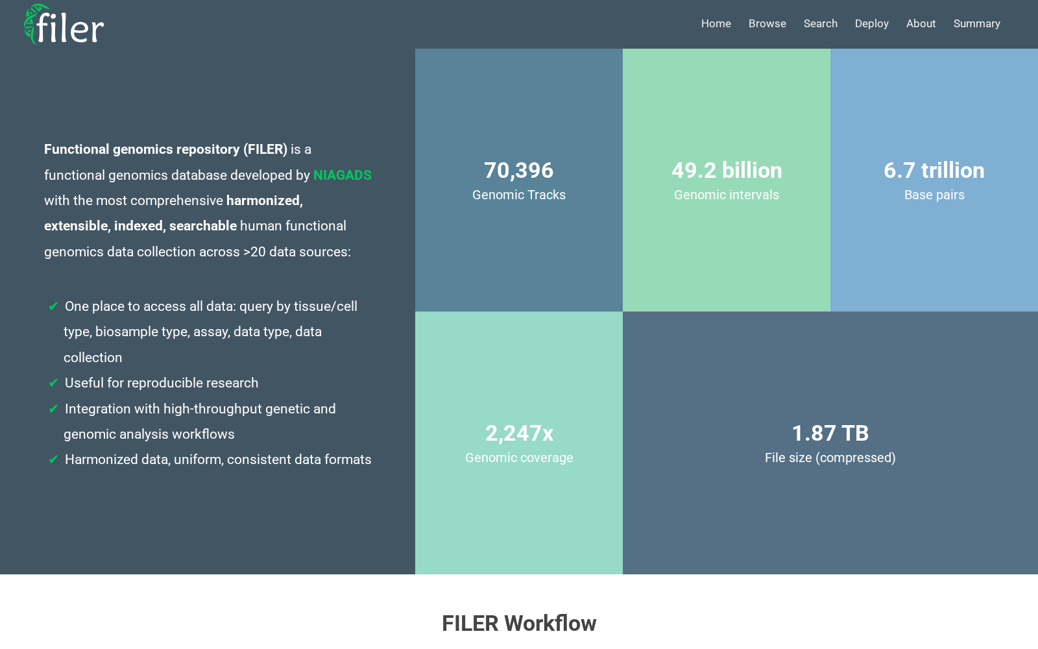Select Deploy in the navigation
The image size is (1038, 649).
(x=872, y=23)
